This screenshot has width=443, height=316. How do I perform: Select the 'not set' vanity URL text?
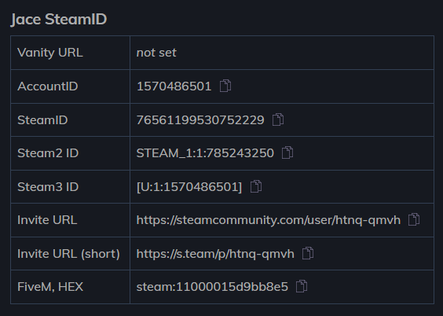156,53
